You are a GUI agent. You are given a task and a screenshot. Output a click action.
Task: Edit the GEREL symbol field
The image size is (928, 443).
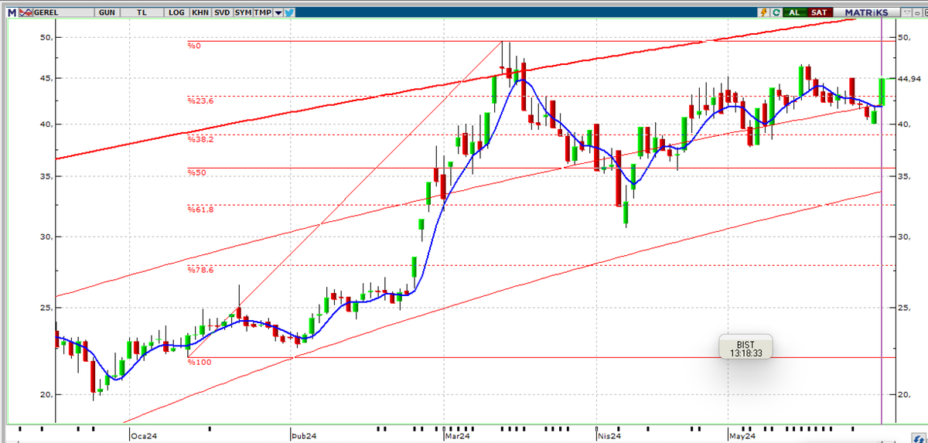click(x=64, y=12)
